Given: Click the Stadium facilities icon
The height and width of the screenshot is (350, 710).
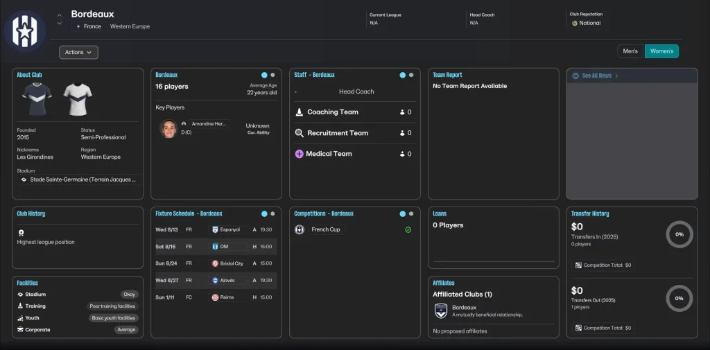Looking at the screenshot, I should 20,295.
